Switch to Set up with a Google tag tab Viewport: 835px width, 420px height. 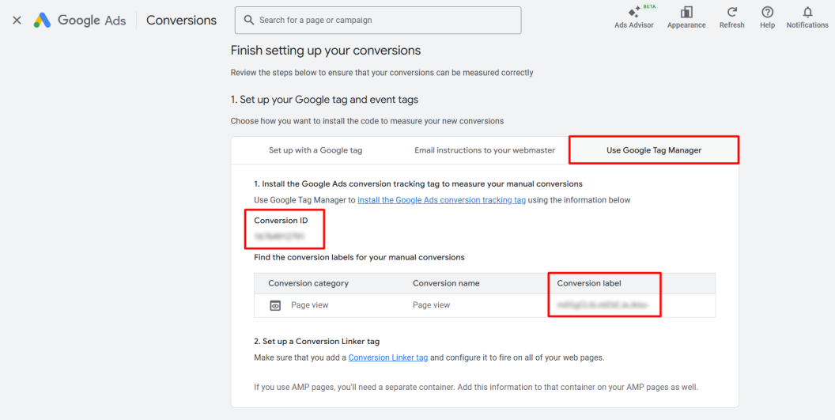coord(315,150)
